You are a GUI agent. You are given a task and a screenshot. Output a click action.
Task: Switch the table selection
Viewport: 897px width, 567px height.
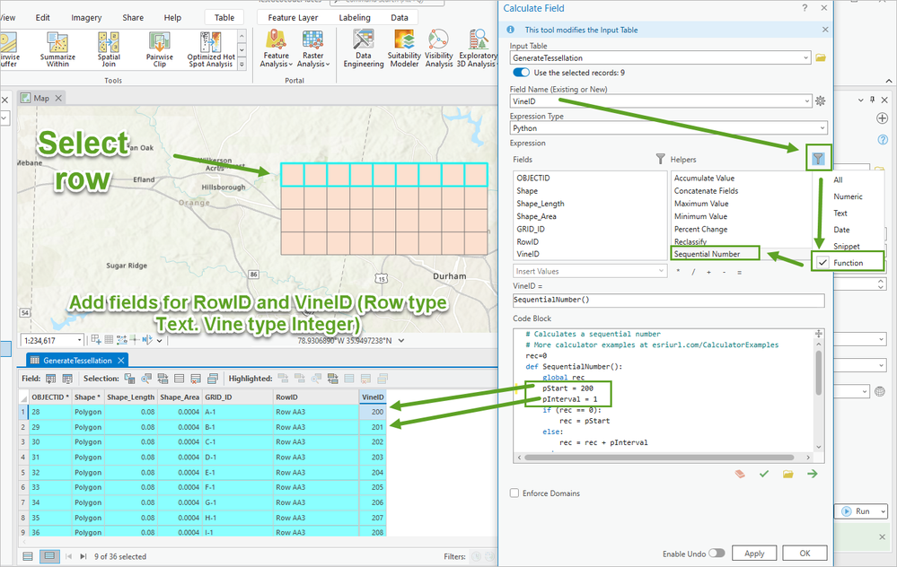(163, 379)
